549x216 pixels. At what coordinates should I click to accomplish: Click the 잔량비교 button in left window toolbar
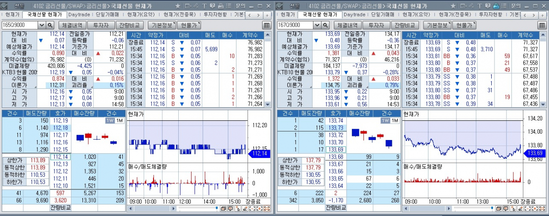130,25
